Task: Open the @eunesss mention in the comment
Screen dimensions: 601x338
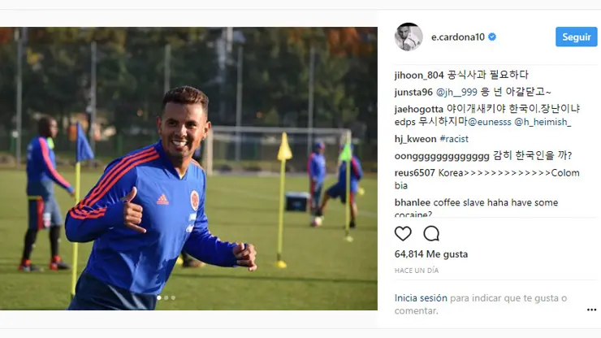Action: click(x=490, y=122)
